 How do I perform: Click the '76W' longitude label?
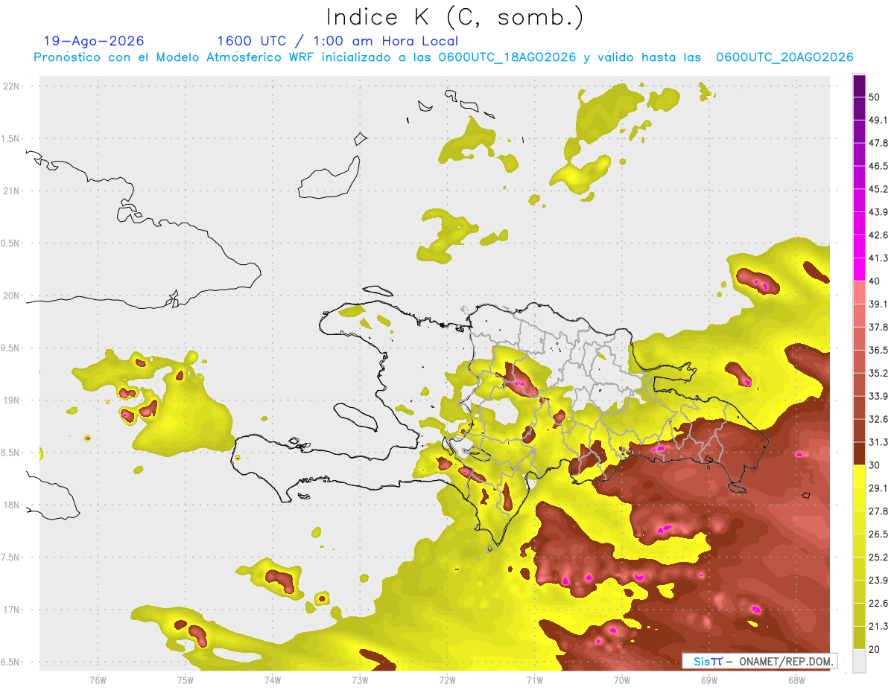tap(98, 680)
